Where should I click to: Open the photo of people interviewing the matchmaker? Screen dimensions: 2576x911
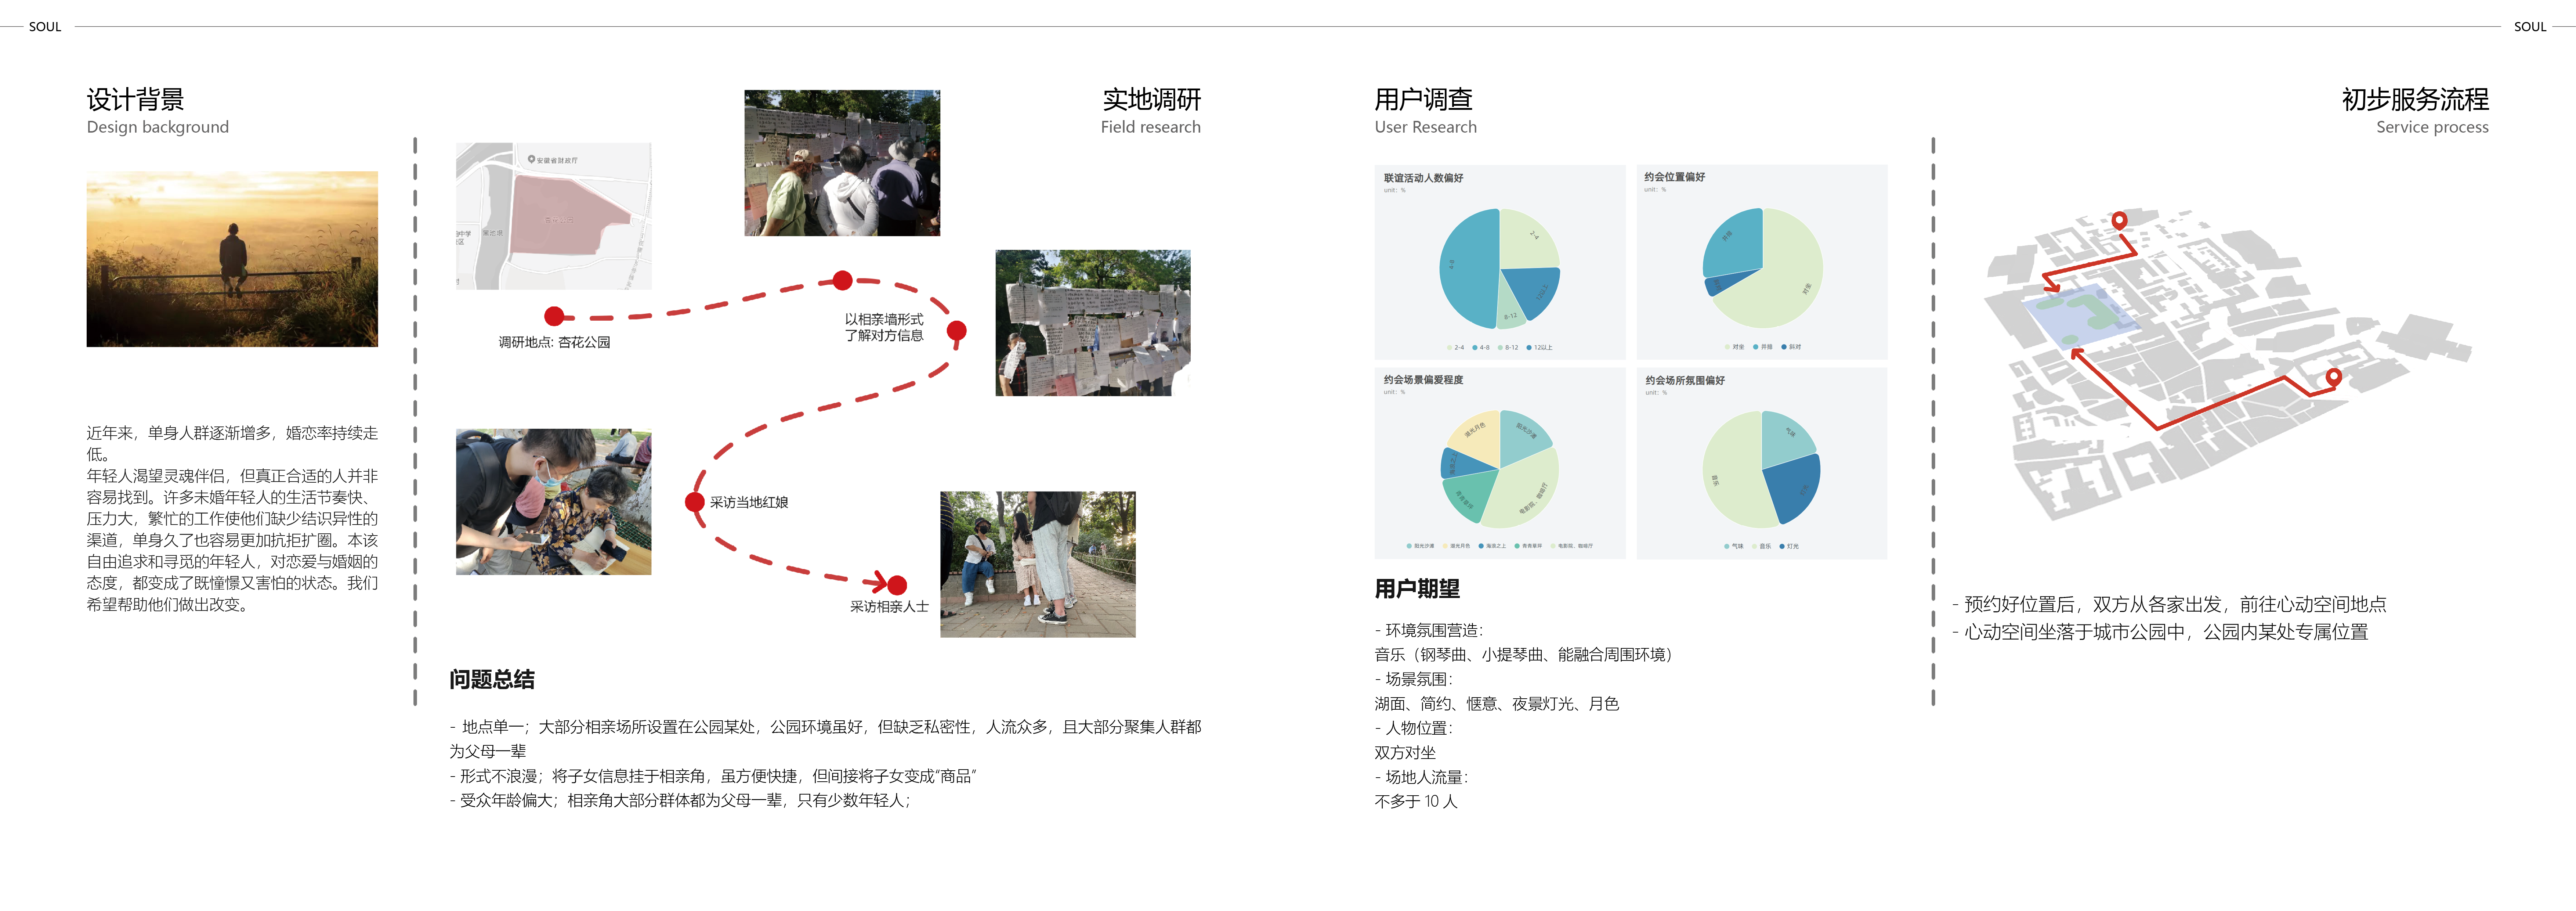553,502
